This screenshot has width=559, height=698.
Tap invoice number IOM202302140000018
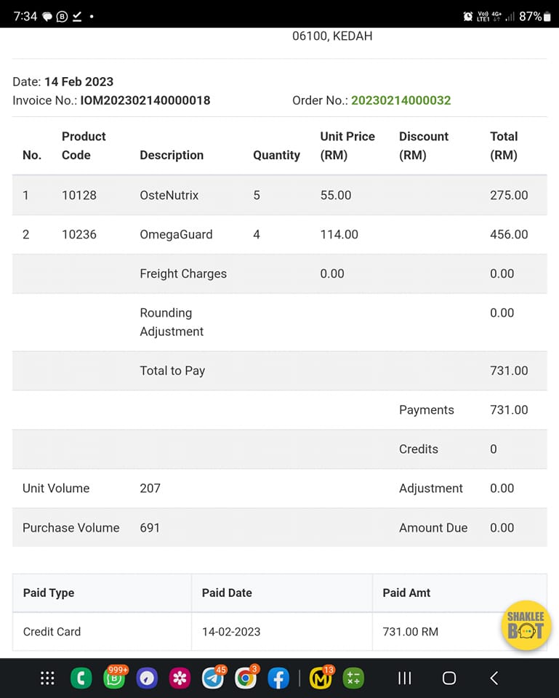pyautogui.click(x=145, y=100)
